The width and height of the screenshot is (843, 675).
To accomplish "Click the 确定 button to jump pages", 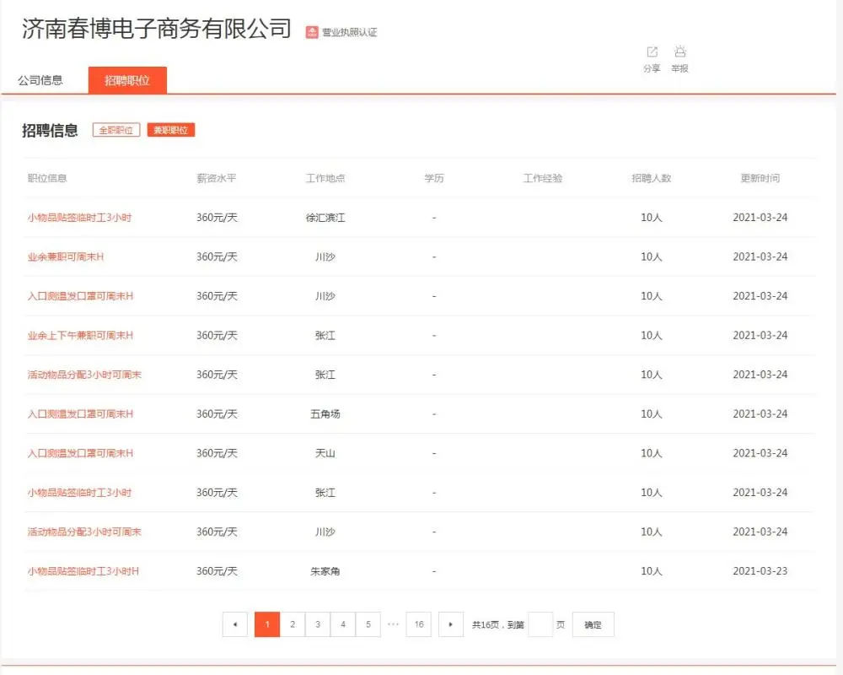I will tap(593, 624).
